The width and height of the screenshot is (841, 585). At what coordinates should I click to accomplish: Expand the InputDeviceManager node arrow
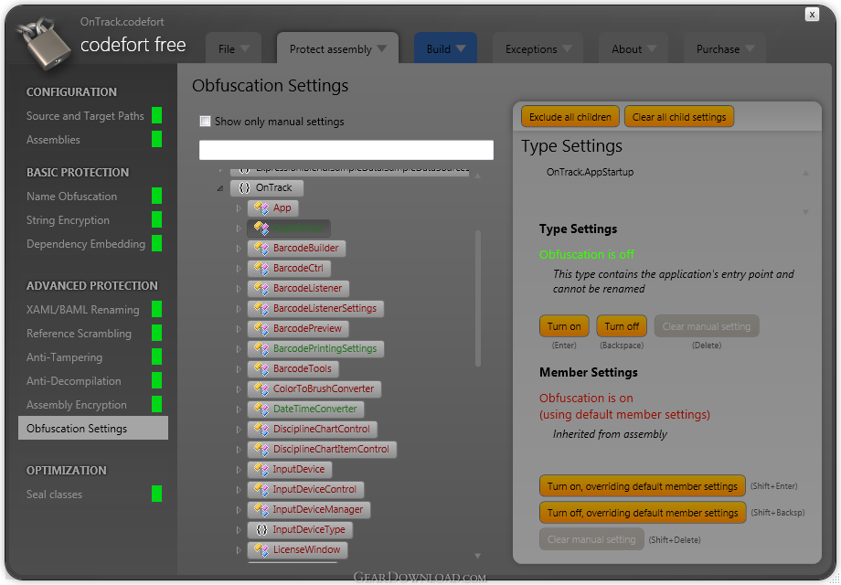coord(239,509)
